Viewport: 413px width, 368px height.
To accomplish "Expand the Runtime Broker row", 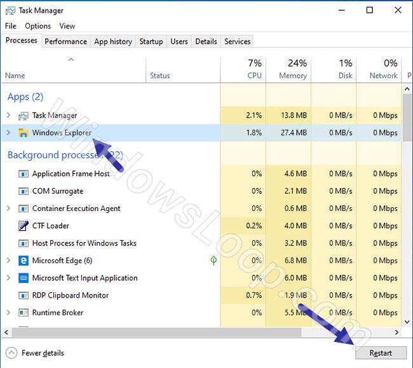I will point(8,313).
